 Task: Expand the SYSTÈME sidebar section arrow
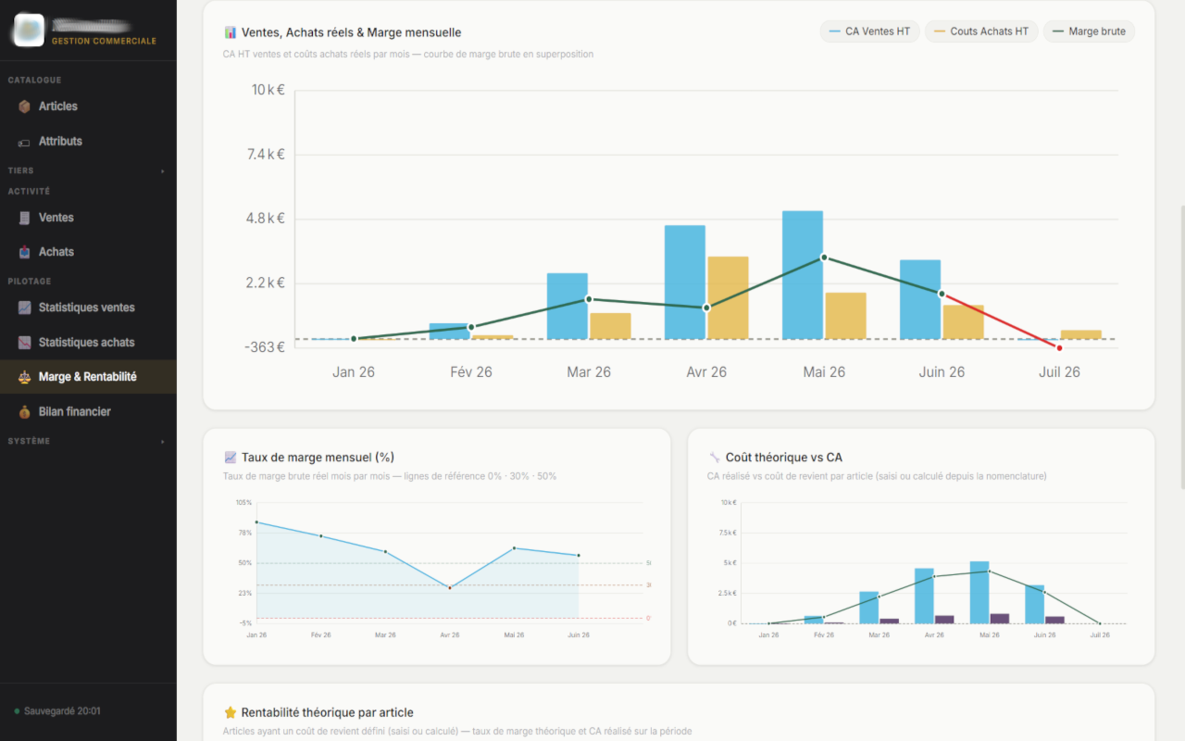click(163, 442)
